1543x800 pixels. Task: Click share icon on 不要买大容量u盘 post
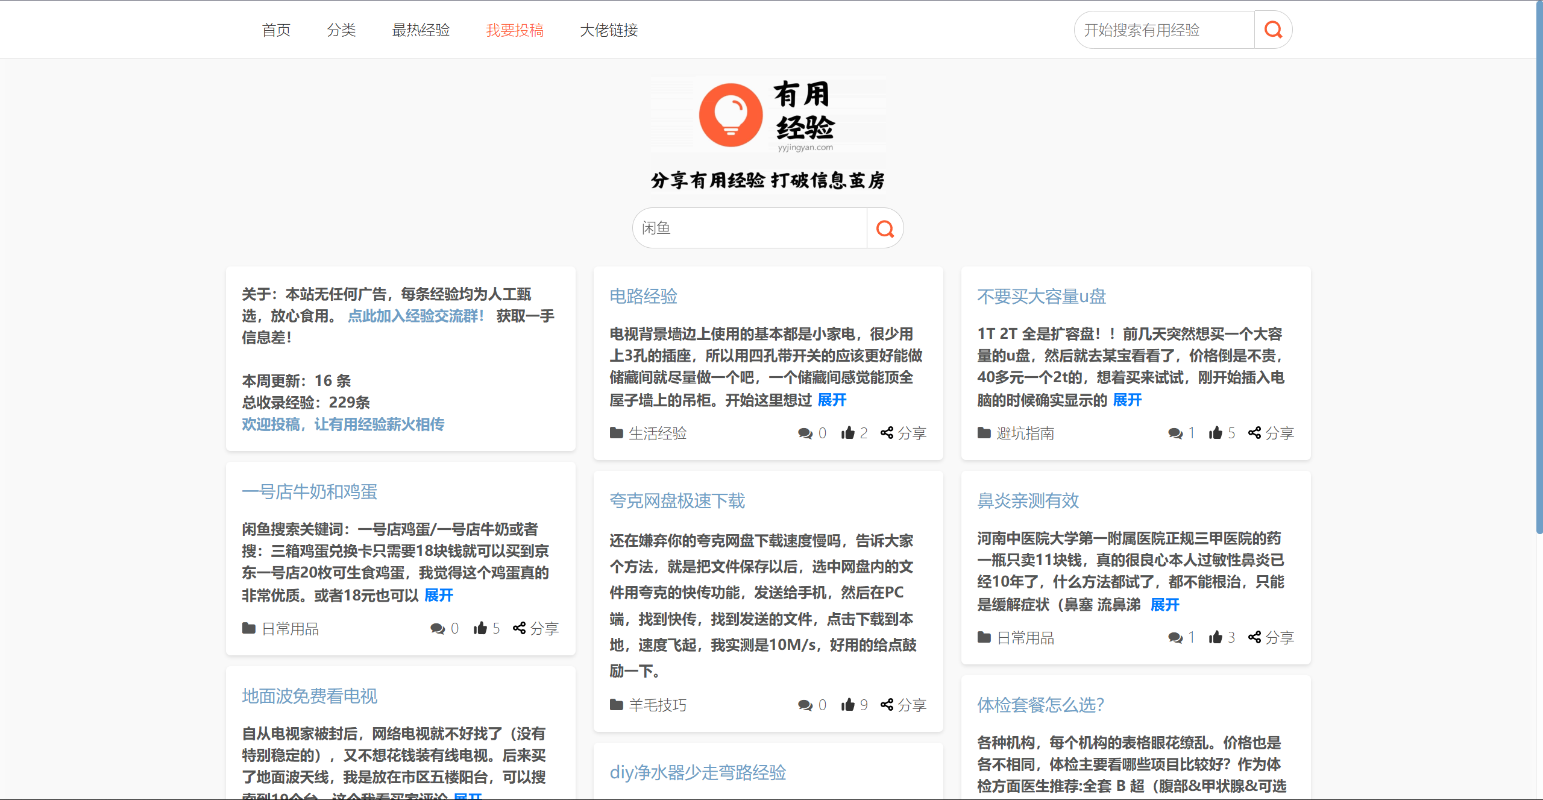click(1254, 433)
